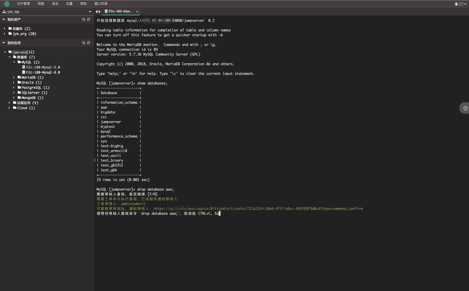Collapse the MySQL database group
Screen dimensions: 469x291
pyautogui.click(x=14, y=62)
